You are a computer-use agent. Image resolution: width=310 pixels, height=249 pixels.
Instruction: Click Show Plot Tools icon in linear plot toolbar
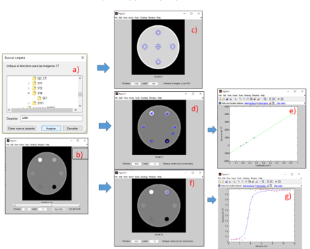click(282, 99)
